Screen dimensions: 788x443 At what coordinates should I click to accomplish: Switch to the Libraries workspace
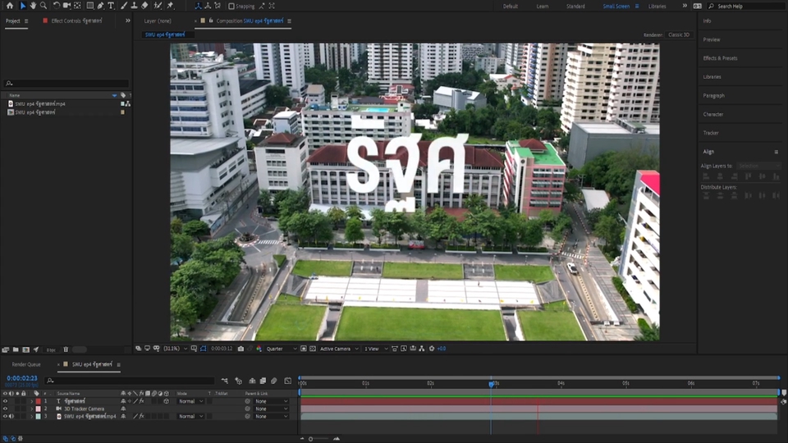point(657,6)
